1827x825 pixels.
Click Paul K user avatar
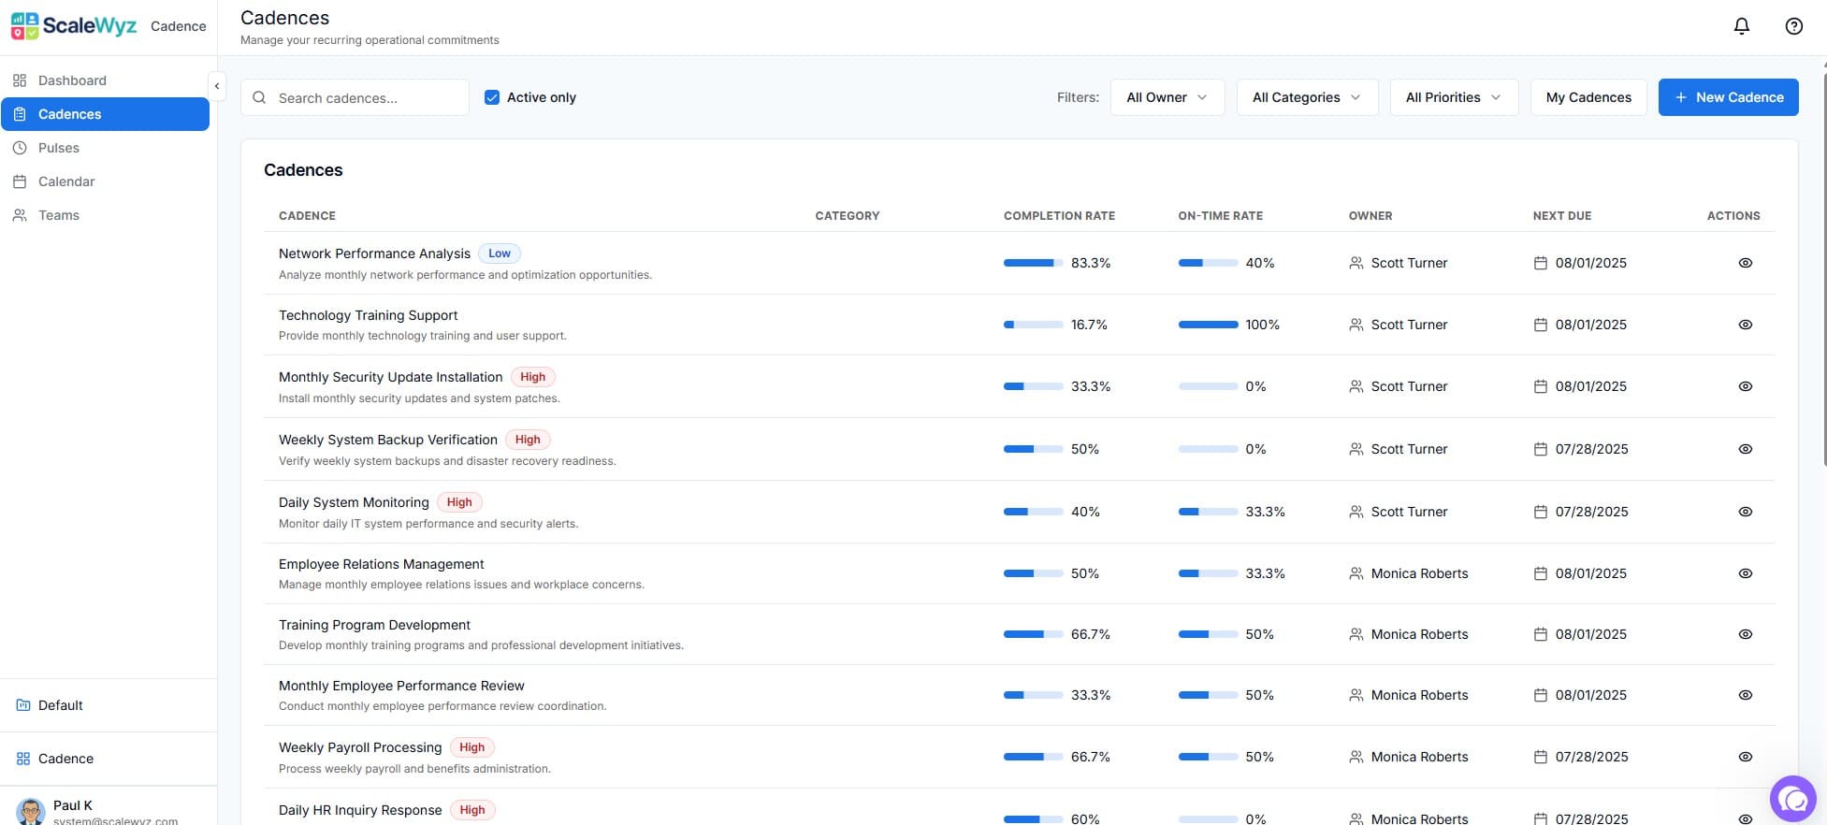[31, 811]
